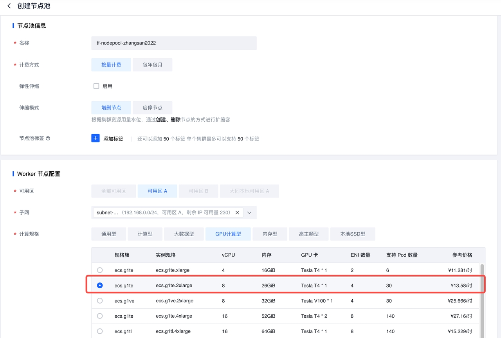Select the ecs.g1te.4xlarge radio button
501x338 pixels.
(100, 316)
